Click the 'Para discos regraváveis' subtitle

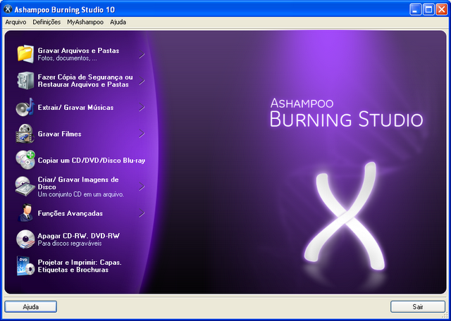coord(70,244)
